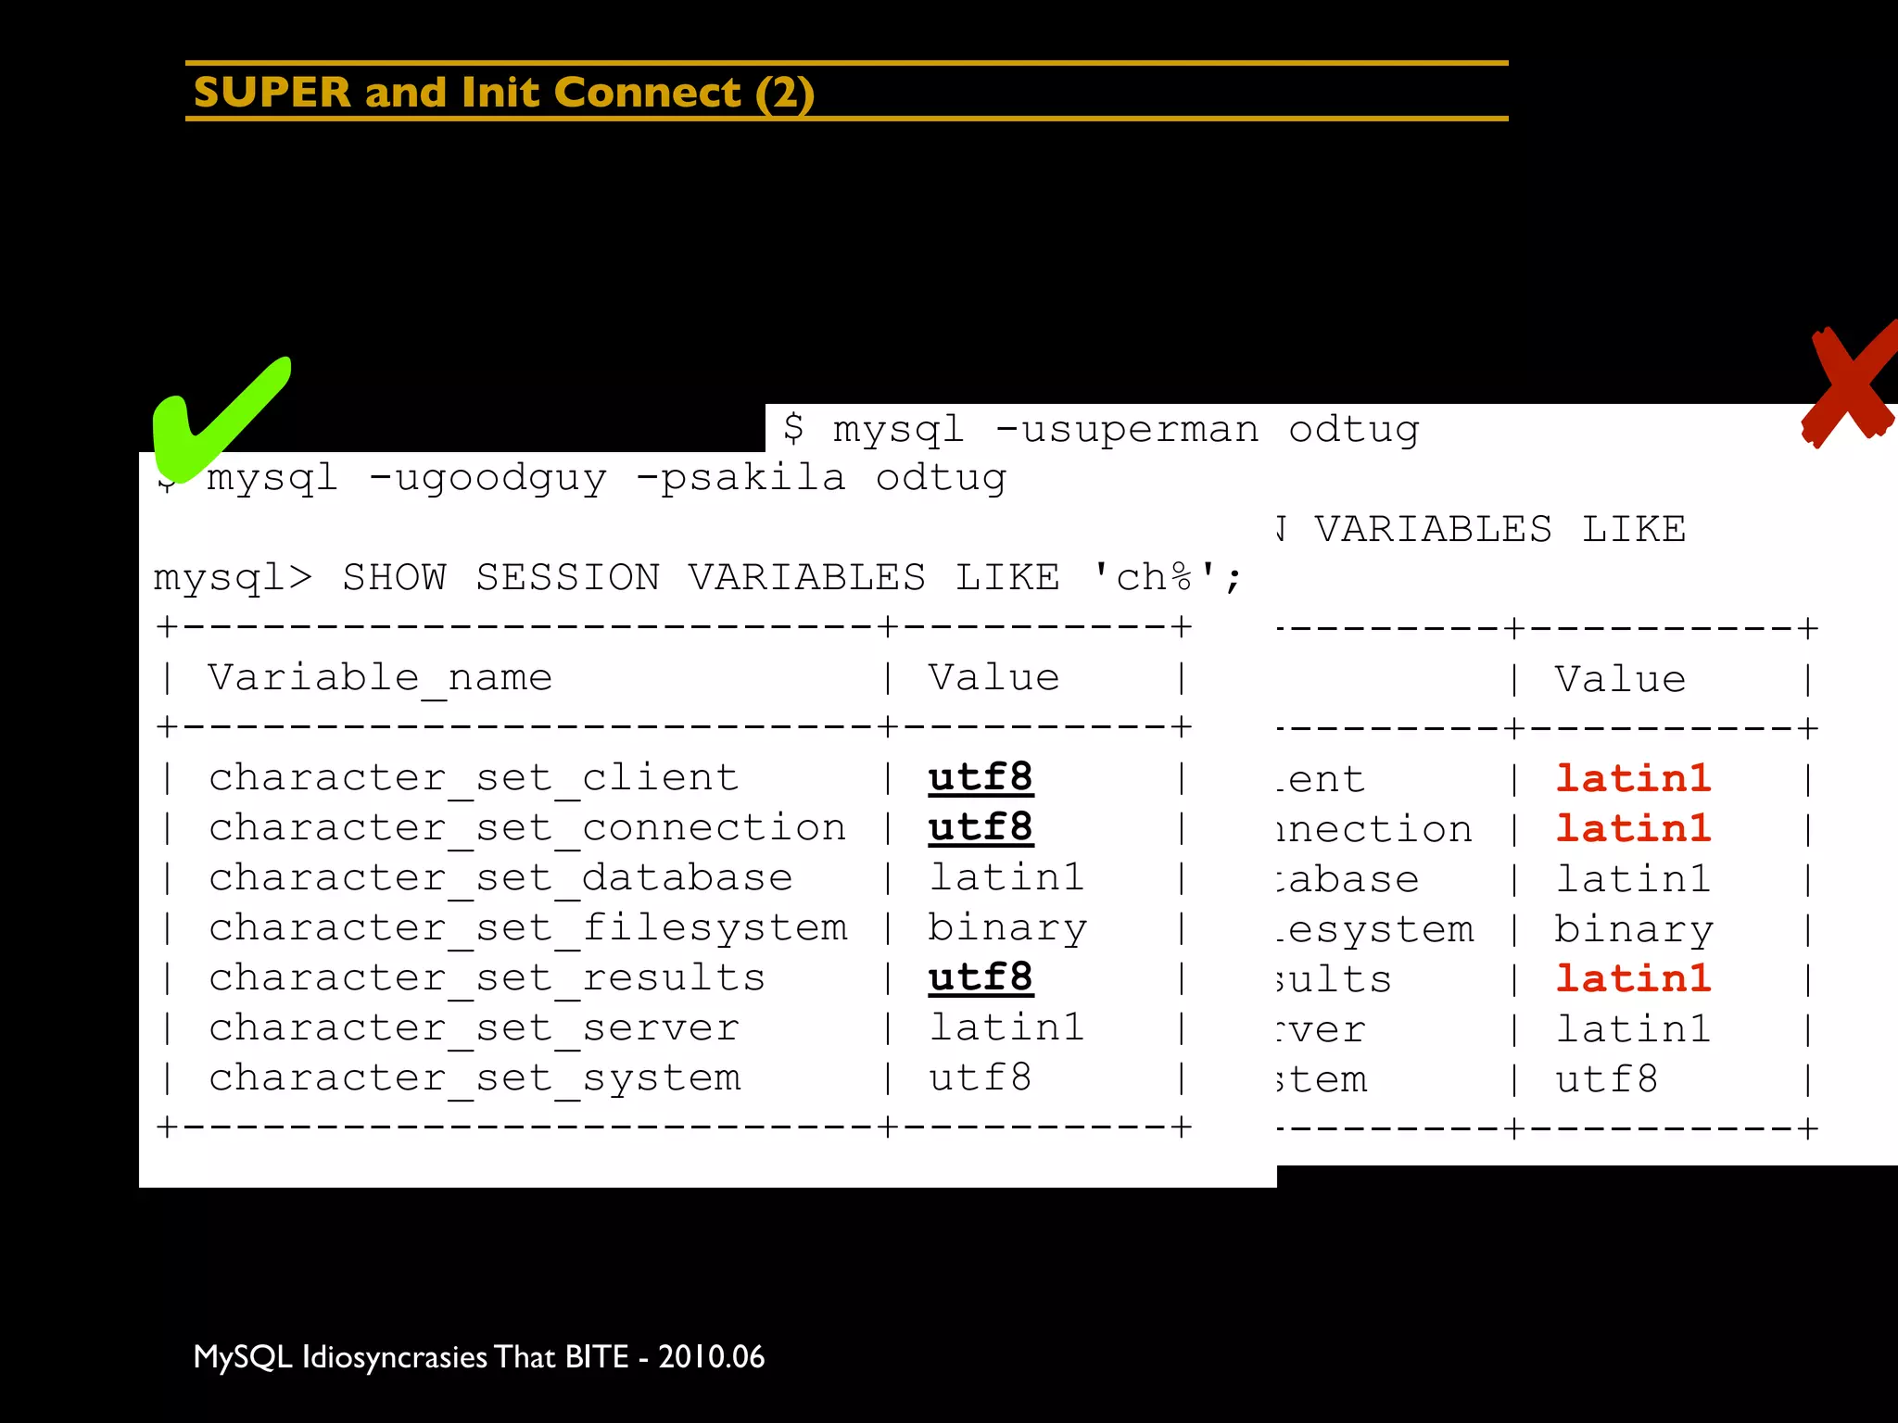Click latin1 value in right table 'ver' row

[x=1633, y=1029]
